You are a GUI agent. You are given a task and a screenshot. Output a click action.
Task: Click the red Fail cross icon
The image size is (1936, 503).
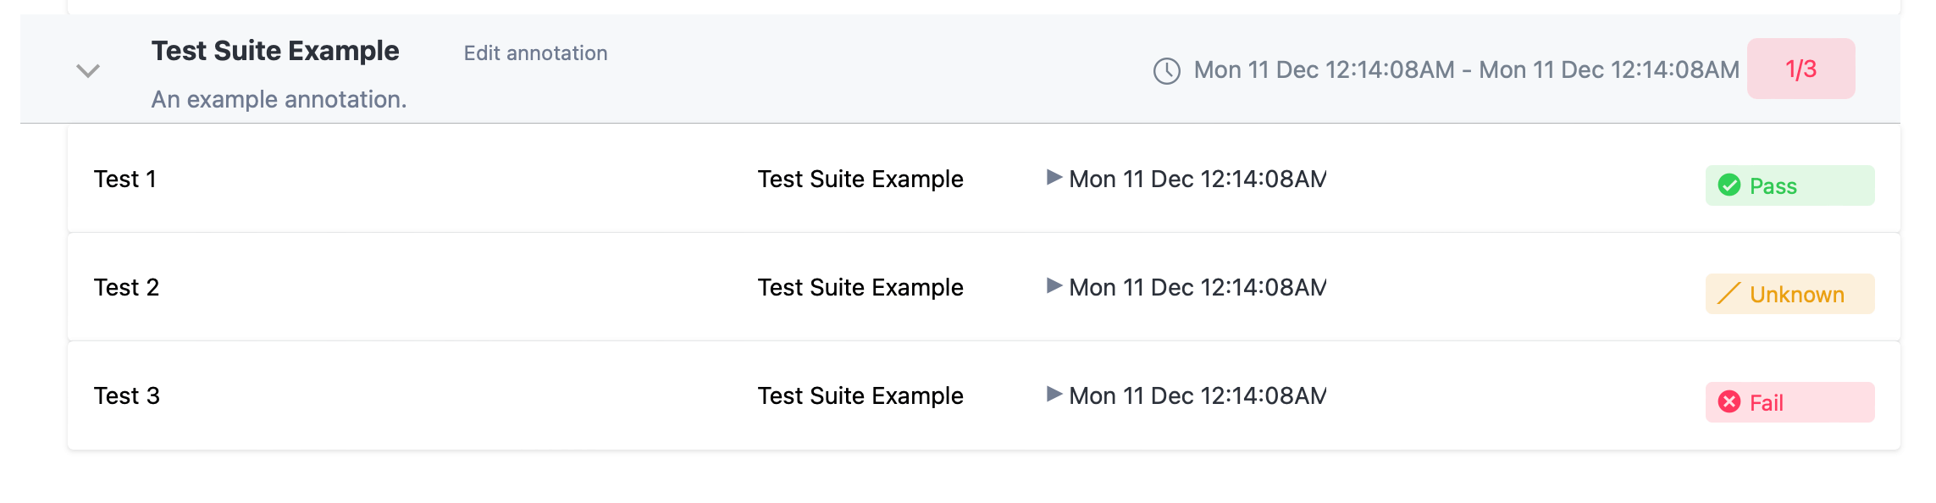(1729, 402)
